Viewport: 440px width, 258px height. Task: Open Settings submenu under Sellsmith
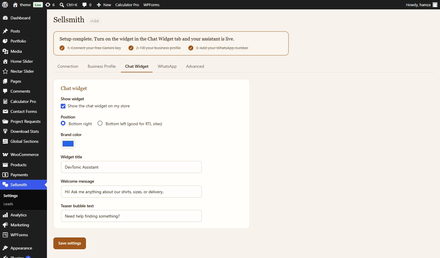(11, 196)
